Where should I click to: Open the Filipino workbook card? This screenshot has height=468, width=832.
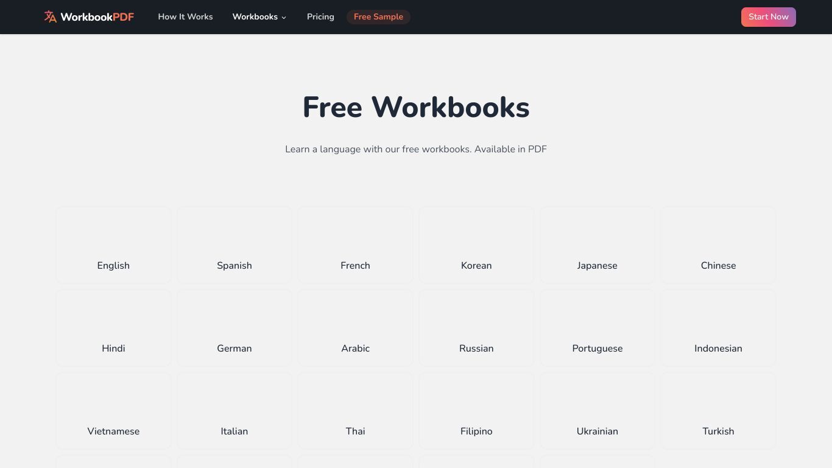[x=476, y=411]
